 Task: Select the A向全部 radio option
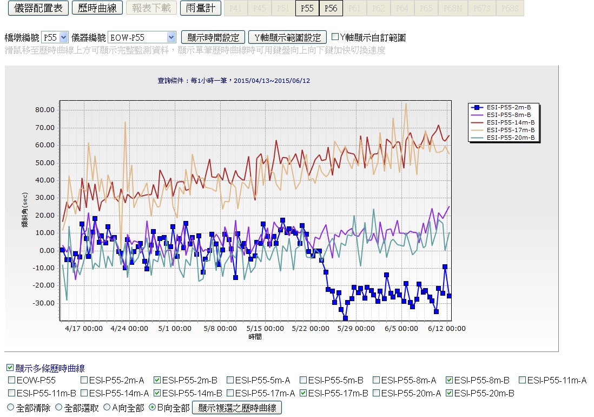pyautogui.click(x=107, y=408)
